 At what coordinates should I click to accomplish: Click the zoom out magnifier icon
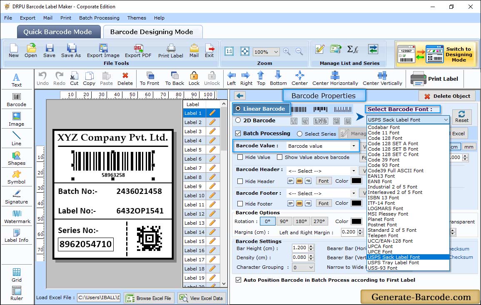299,52
